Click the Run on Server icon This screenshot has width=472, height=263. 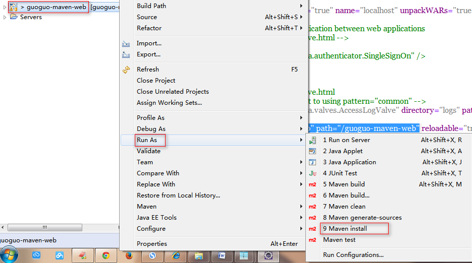click(312, 140)
